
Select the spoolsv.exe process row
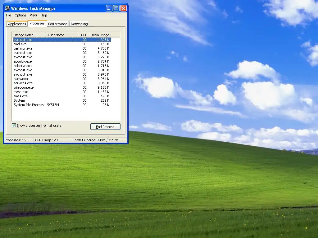(x=62, y=61)
